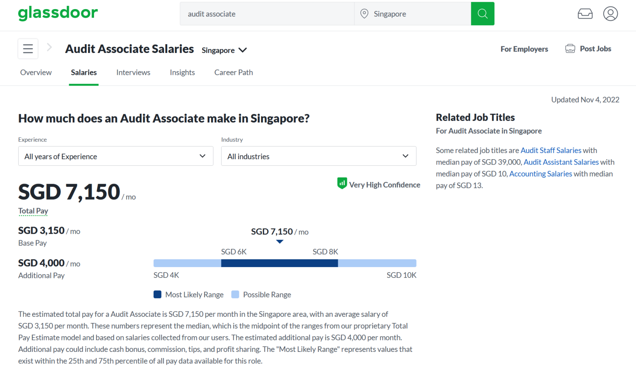Select the Salaries tab
The image size is (636, 373).
pyautogui.click(x=84, y=72)
